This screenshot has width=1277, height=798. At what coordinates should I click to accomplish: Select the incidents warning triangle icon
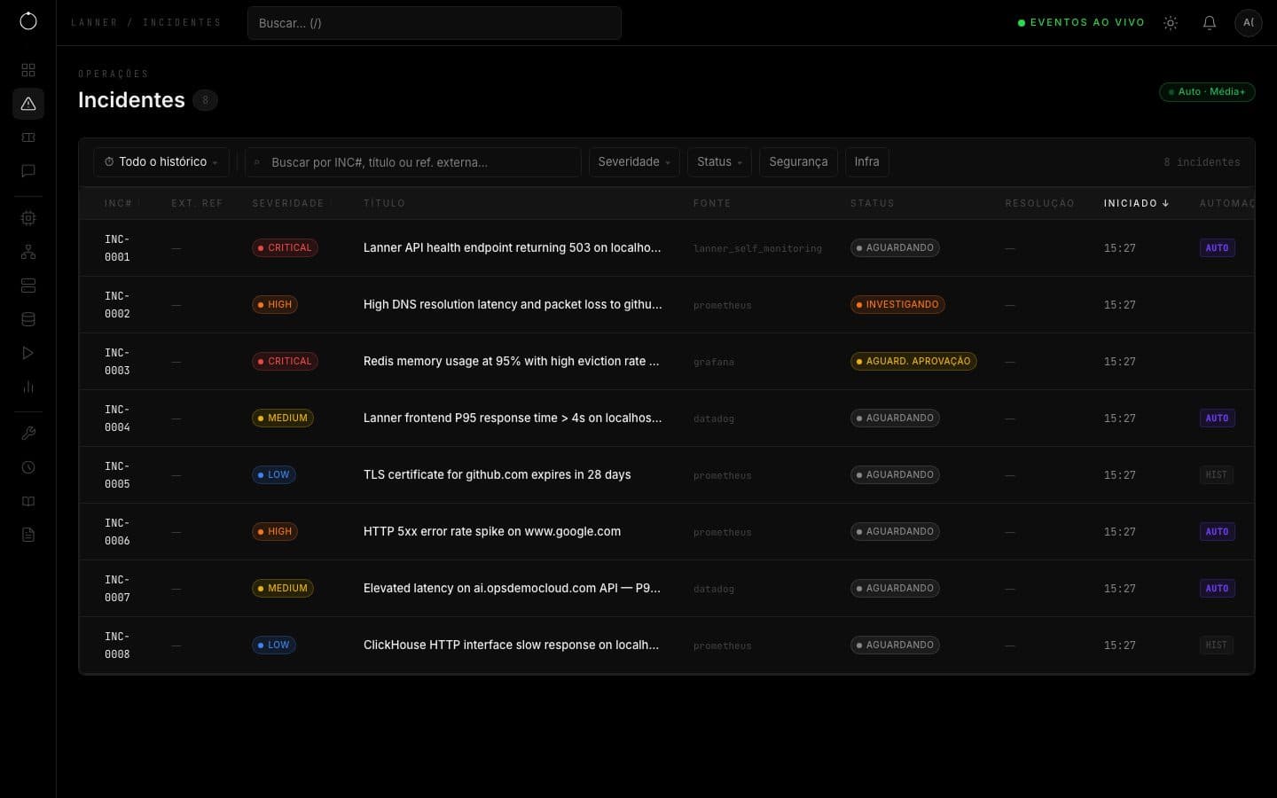pyautogui.click(x=28, y=104)
